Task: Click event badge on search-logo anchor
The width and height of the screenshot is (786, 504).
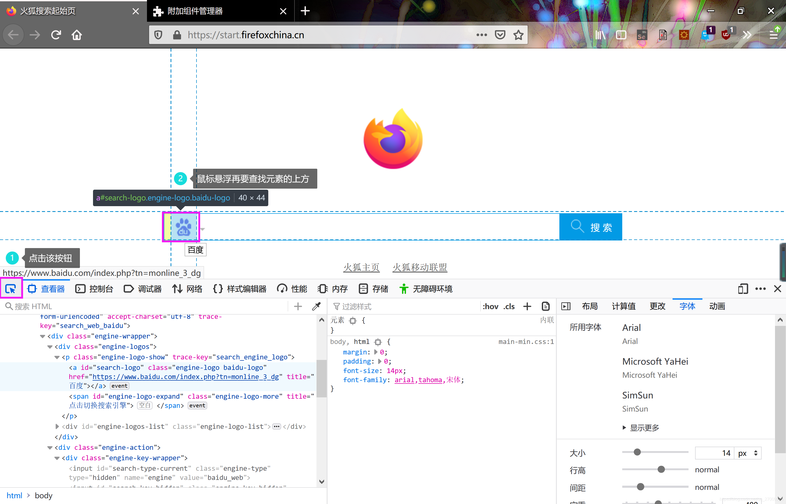Action: click(x=119, y=386)
